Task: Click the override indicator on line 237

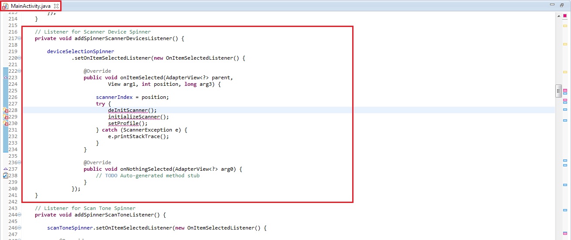Action: coord(6,169)
